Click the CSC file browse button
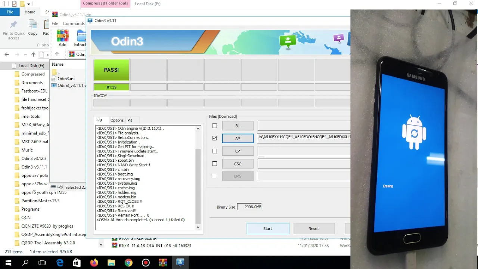The height and width of the screenshot is (269, 478). (238, 164)
